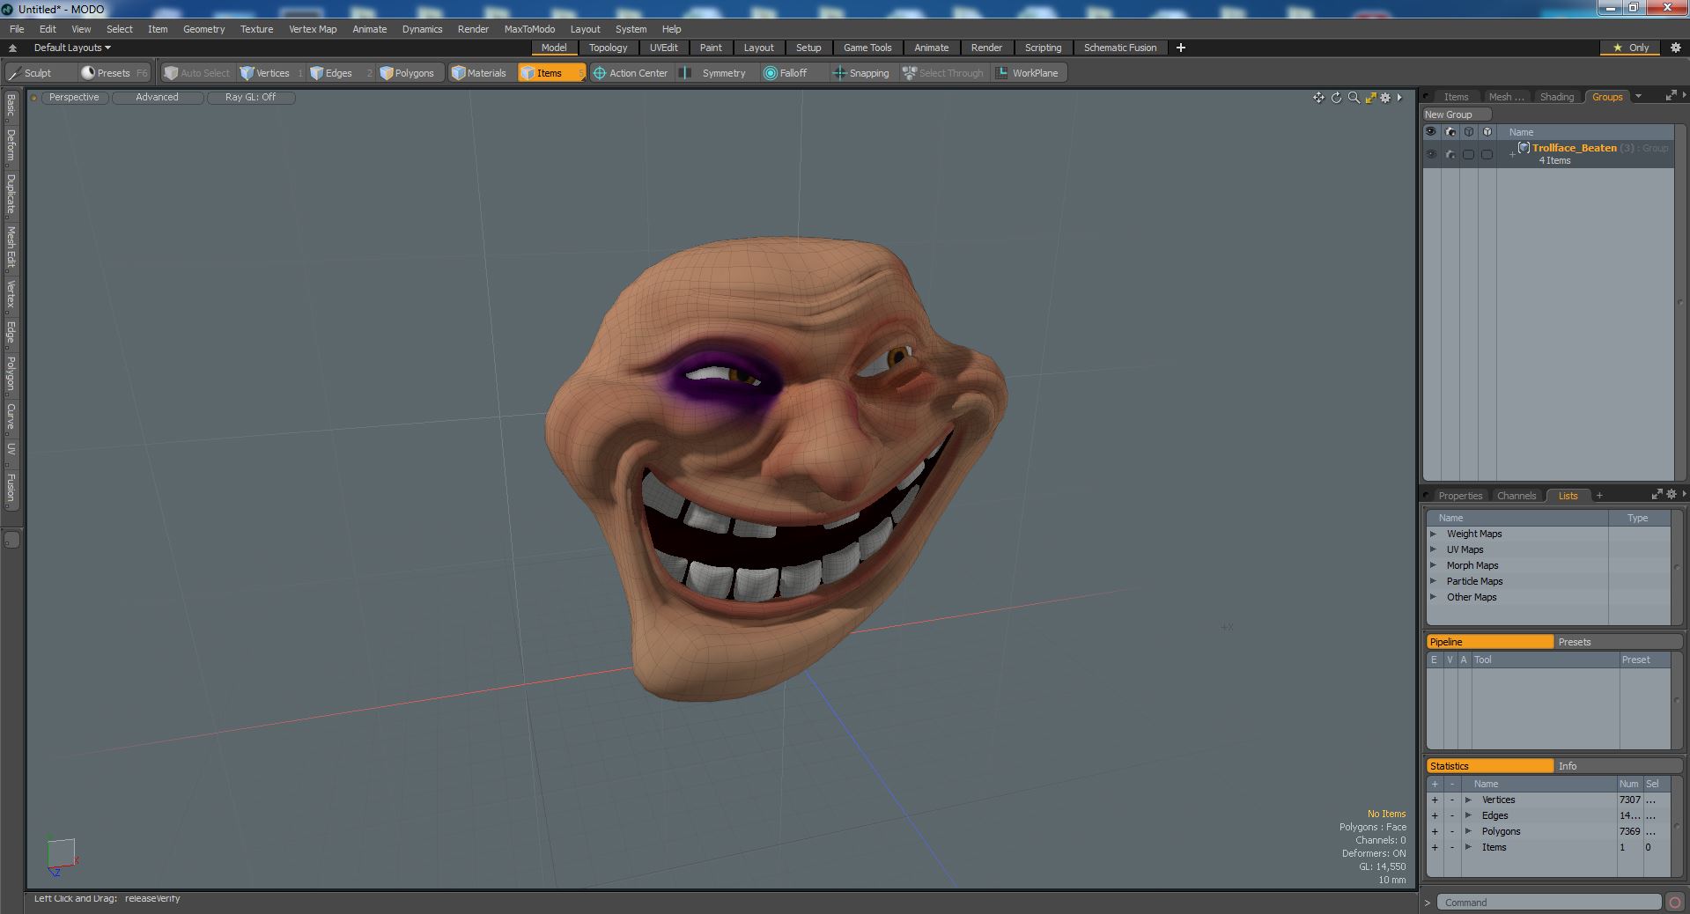1690x914 pixels.
Task: Maximize the viewport with the yellow arrows icon
Action: tap(1370, 98)
